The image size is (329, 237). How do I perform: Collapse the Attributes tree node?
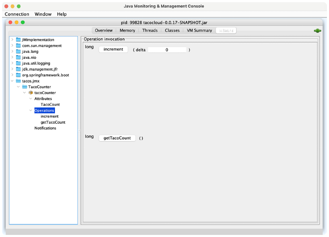(30, 99)
